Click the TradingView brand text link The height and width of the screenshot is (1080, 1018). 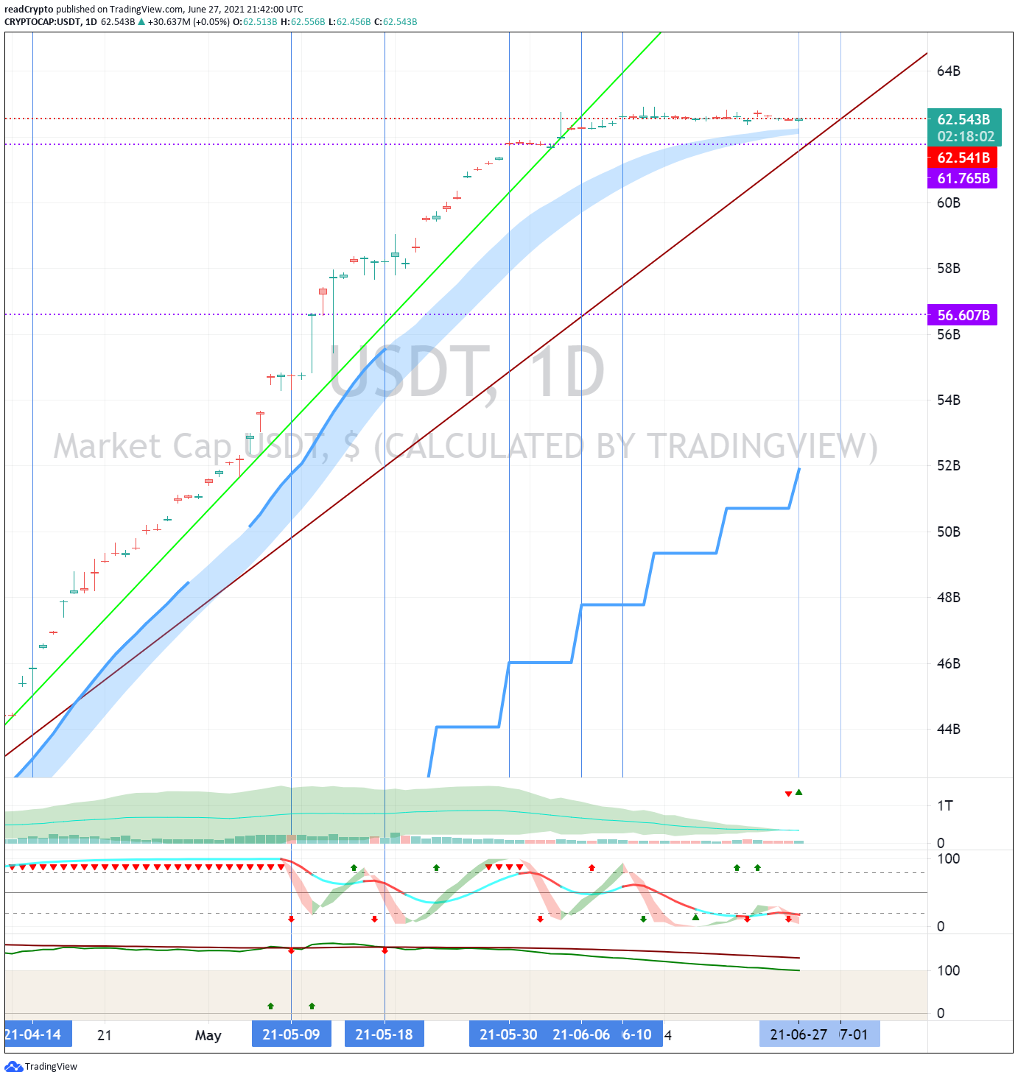51,1067
